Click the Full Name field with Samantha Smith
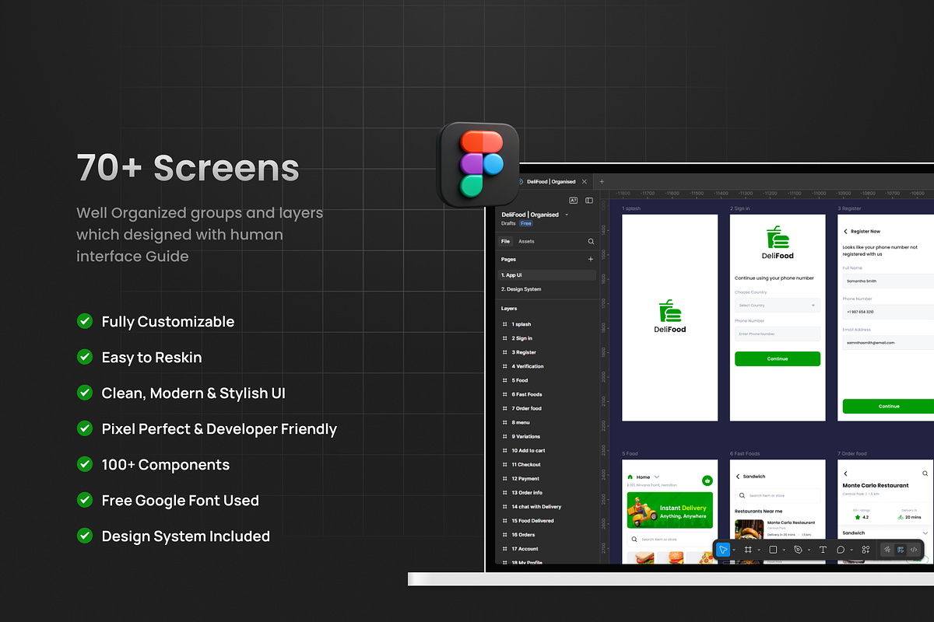This screenshot has height=622, width=934. pyautogui.click(x=888, y=281)
